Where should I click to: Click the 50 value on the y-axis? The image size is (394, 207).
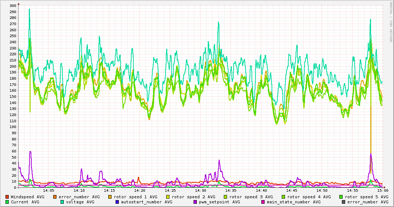14,157
